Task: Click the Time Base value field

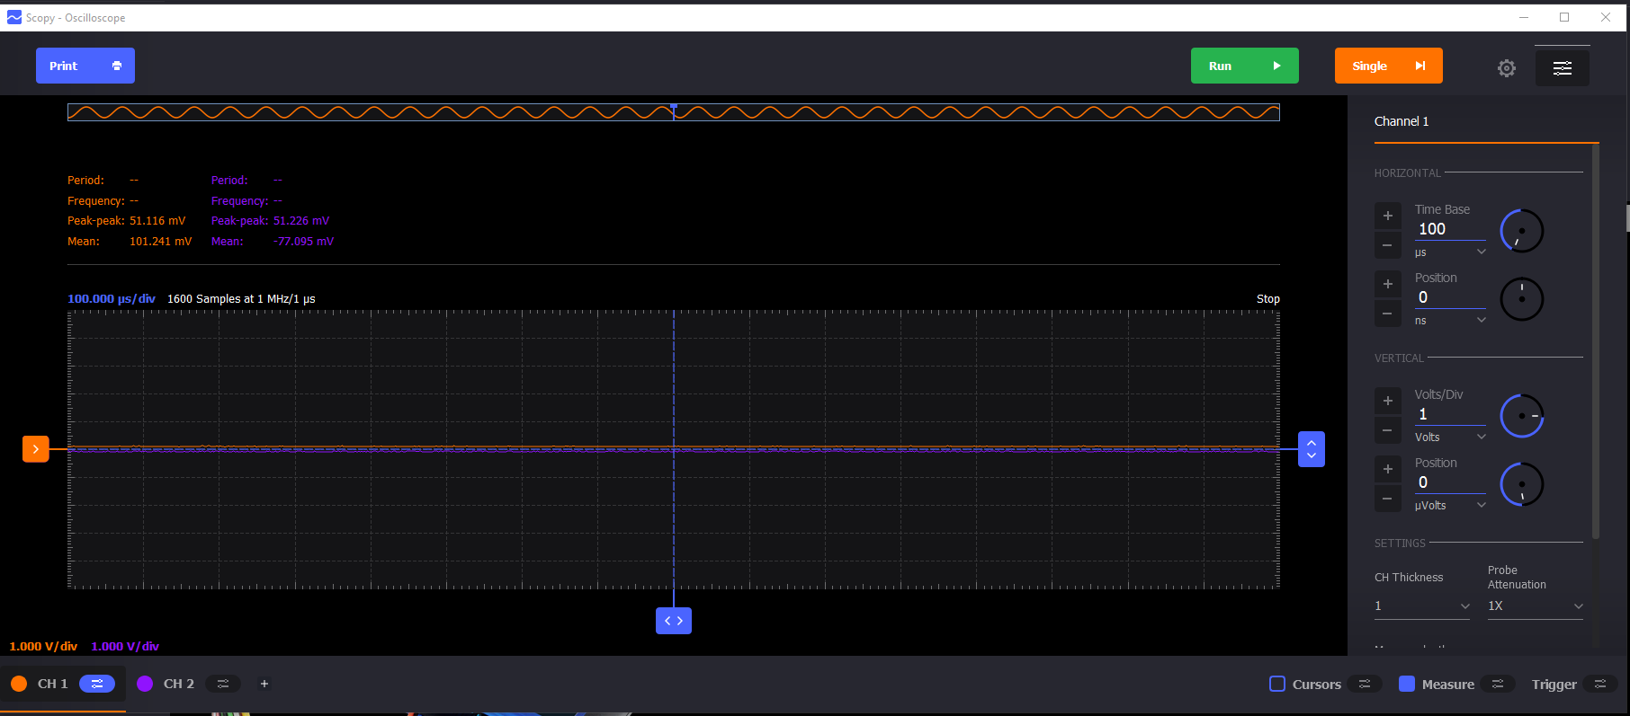Action: click(x=1450, y=229)
